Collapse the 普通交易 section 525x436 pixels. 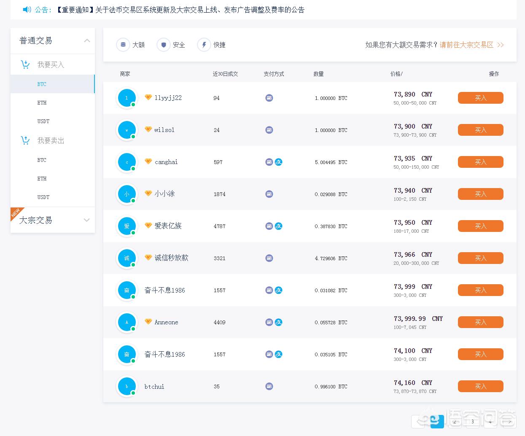tap(87, 40)
